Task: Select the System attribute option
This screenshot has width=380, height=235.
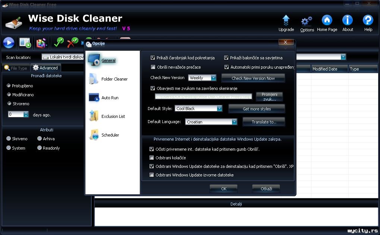Action: (x=9, y=148)
